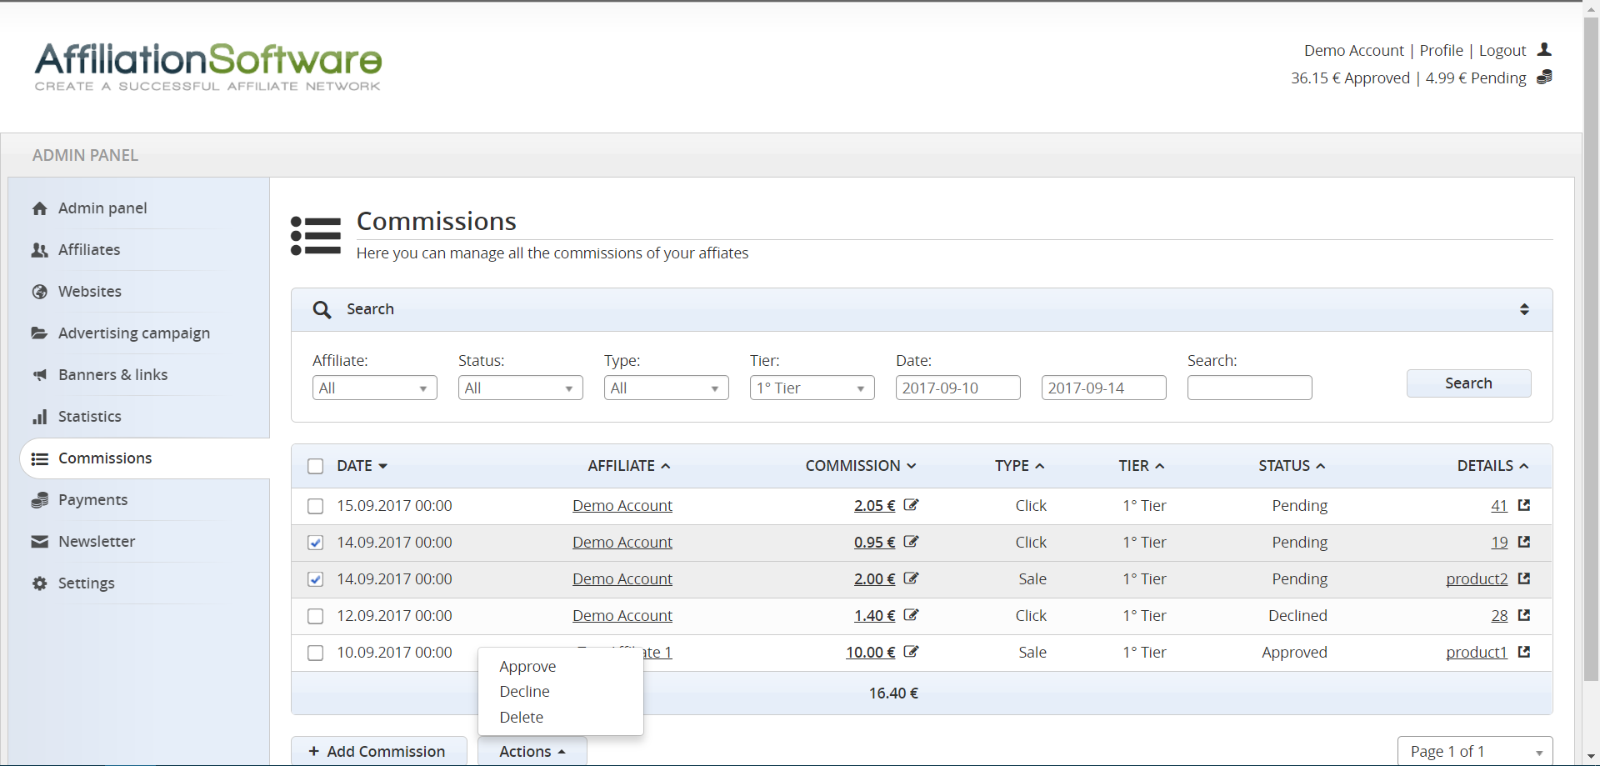Image resolution: width=1600 pixels, height=766 pixels.
Task: Toggle the select-all checkbox in table header
Action: 315,466
